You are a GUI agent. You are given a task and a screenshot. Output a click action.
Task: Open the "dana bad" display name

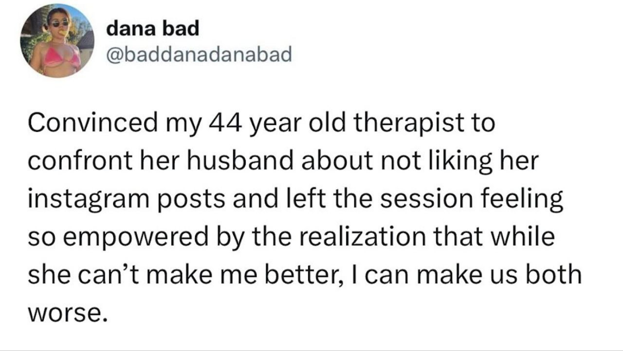tap(153, 29)
